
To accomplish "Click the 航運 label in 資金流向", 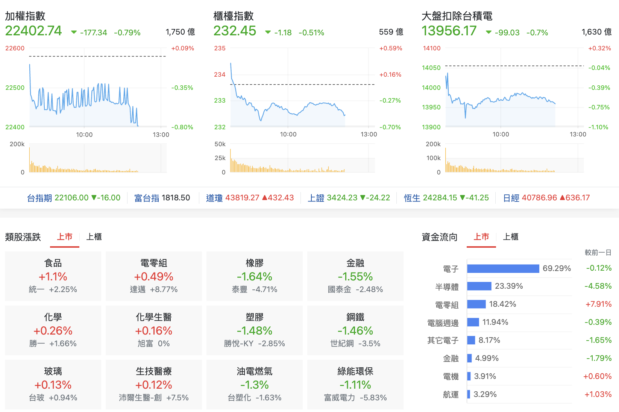I will click(x=451, y=394).
